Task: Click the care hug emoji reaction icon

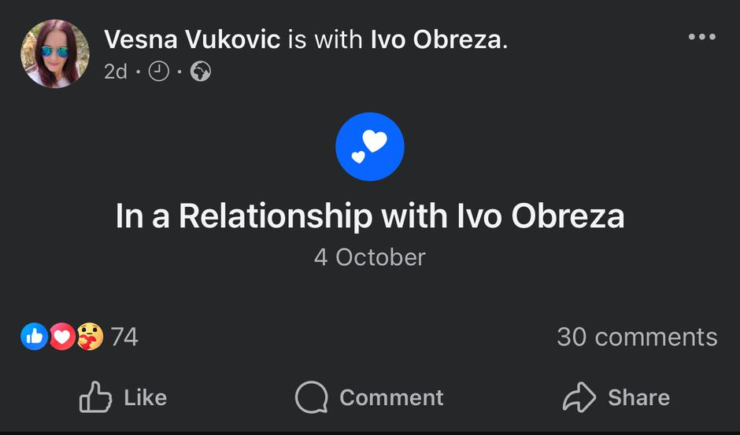Action: [x=90, y=337]
